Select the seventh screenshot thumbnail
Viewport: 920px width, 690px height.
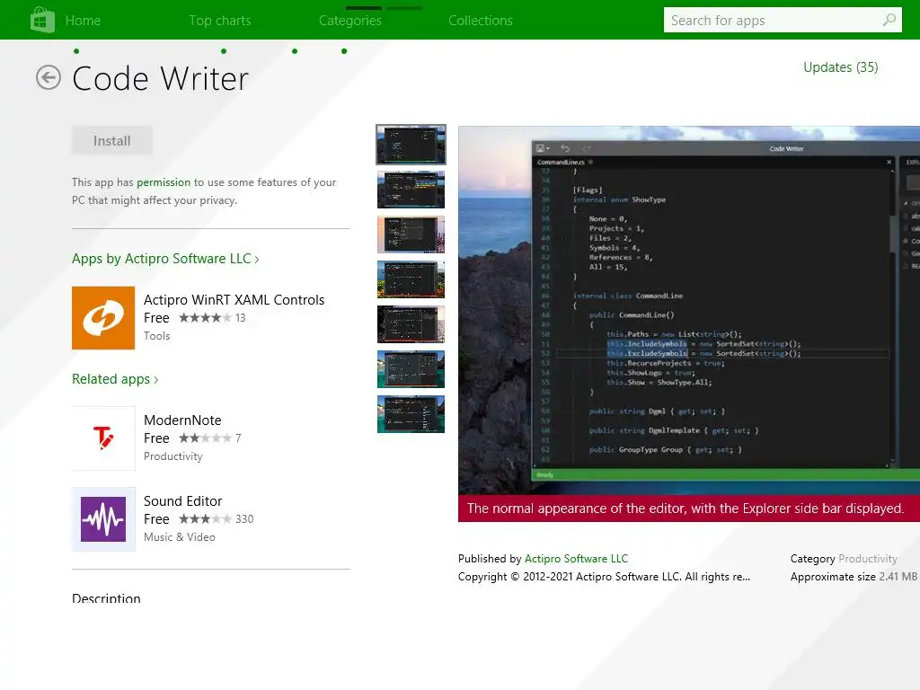point(411,414)
